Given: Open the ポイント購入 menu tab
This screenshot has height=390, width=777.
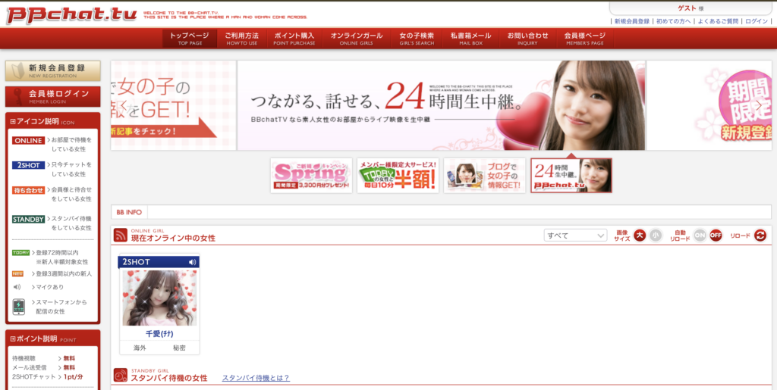Looking at the screenshot, I should (x=294, y=39).
